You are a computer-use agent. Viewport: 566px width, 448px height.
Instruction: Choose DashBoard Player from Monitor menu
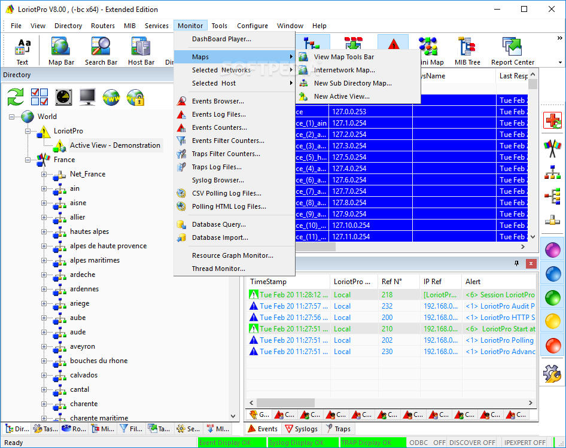(235, 39)
